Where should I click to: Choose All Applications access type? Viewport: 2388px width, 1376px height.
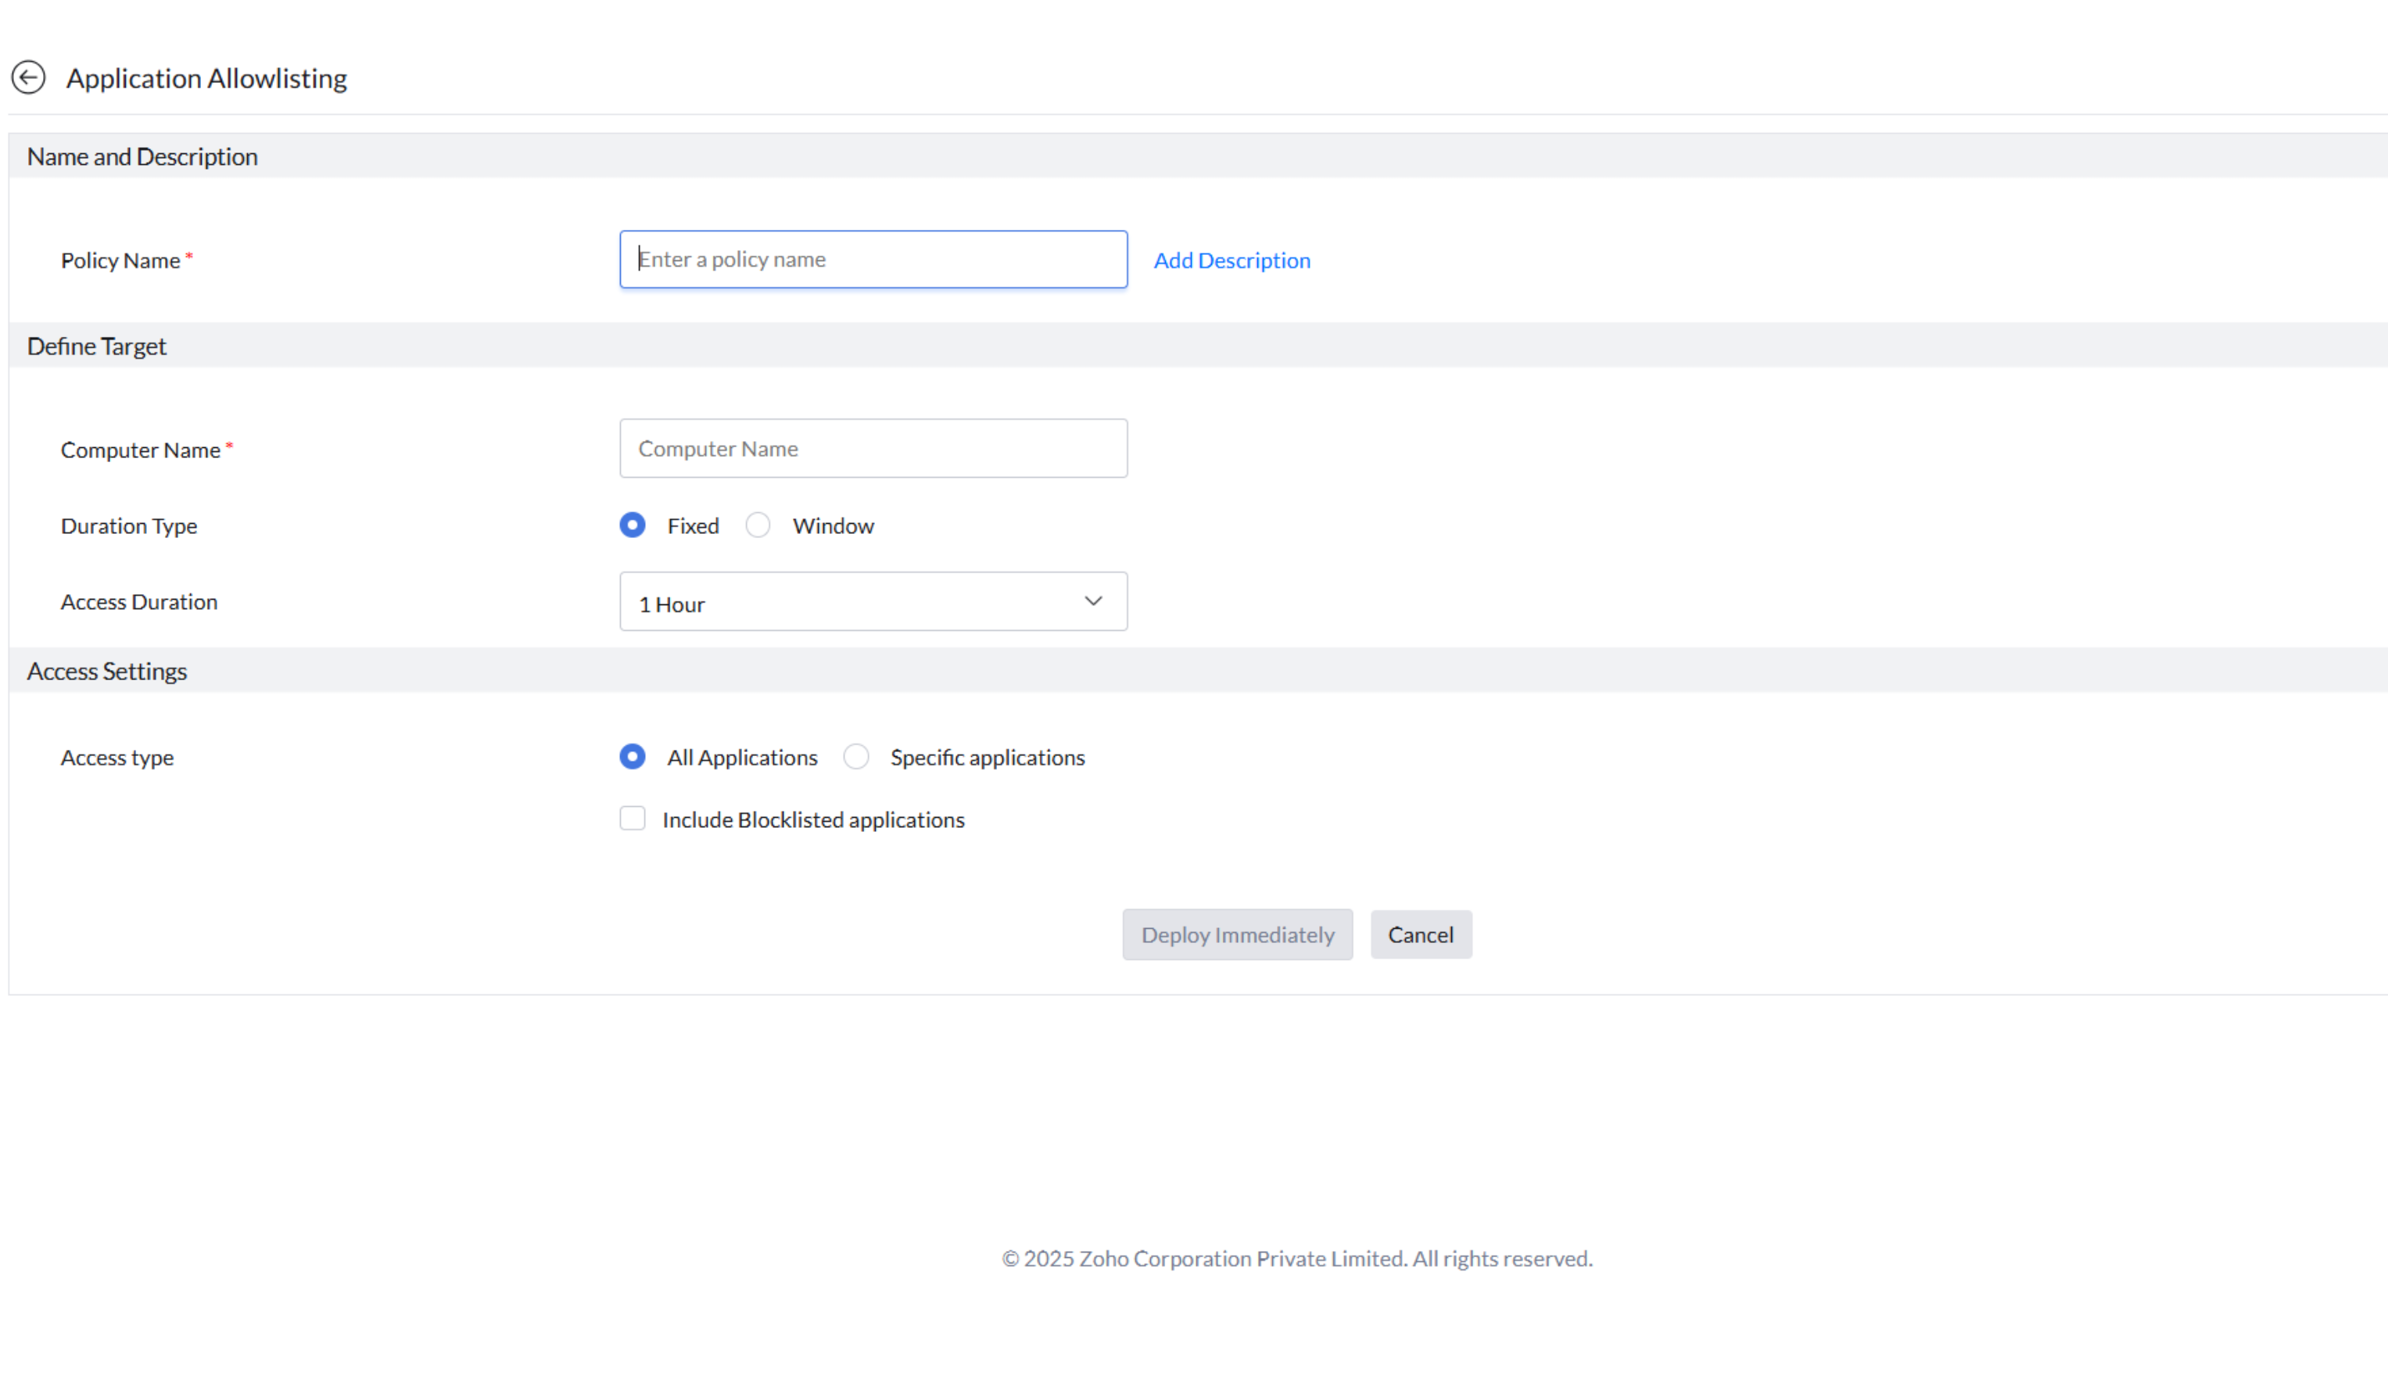pyautogui.click(x=633, y=757)
